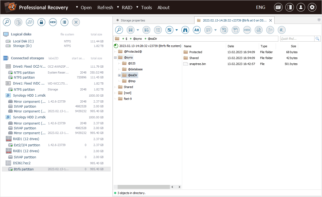Open the view mode dropdown arrow
Screen dimensions: 322x197
click(x=177, y=30)
